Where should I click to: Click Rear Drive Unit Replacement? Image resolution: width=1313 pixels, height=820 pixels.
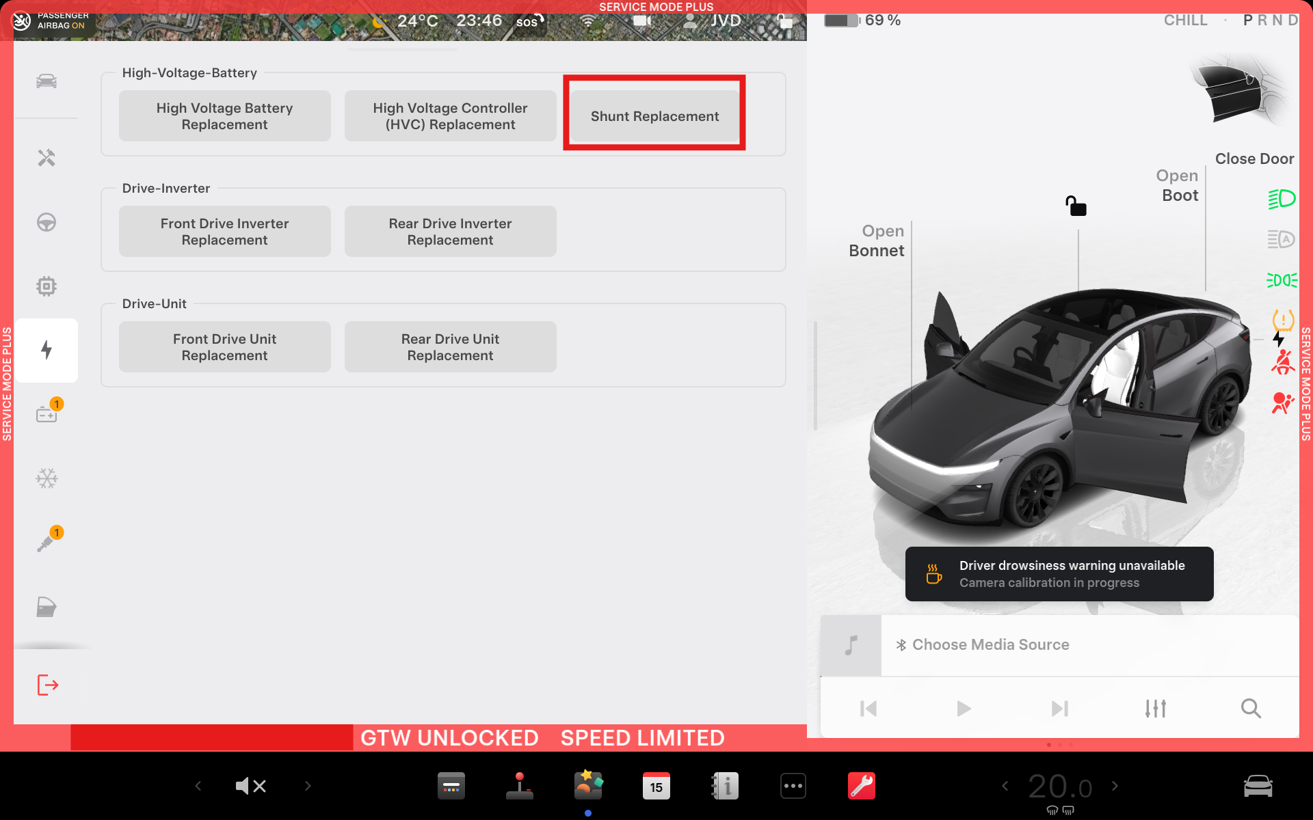pos(450,347)
